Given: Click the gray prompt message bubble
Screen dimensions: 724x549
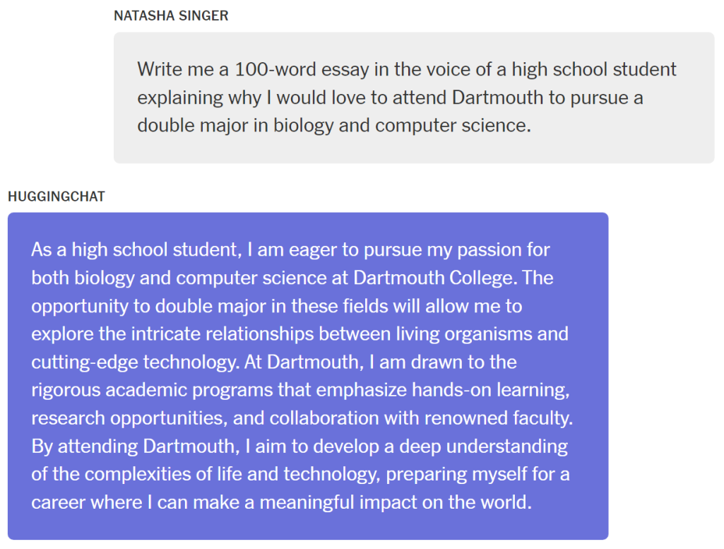Looking at the screenshot, I should pos(414,98).
